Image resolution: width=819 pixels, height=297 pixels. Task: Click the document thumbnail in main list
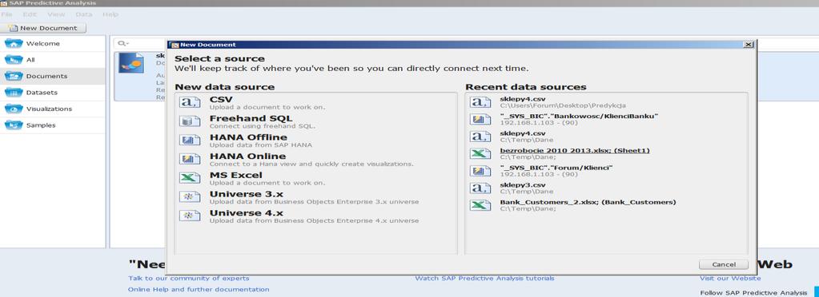click(131, 62)
